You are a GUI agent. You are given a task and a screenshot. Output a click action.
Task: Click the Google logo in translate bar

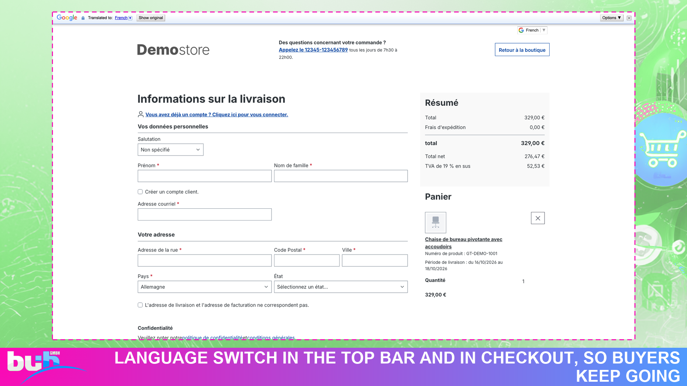pyautogui.click(x=67, y=18)
